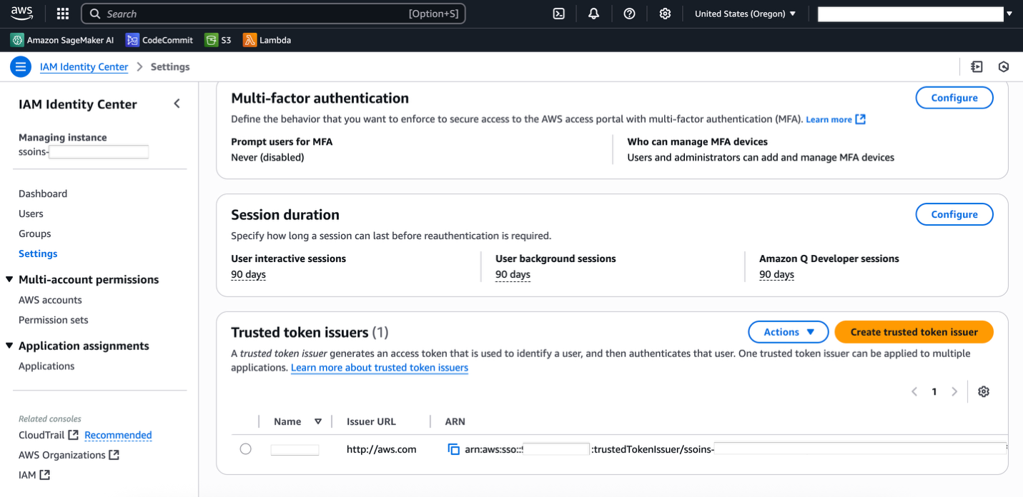Open the services grid menu
Viewport: 1023px width, 497px height.
tap(62, 13)
